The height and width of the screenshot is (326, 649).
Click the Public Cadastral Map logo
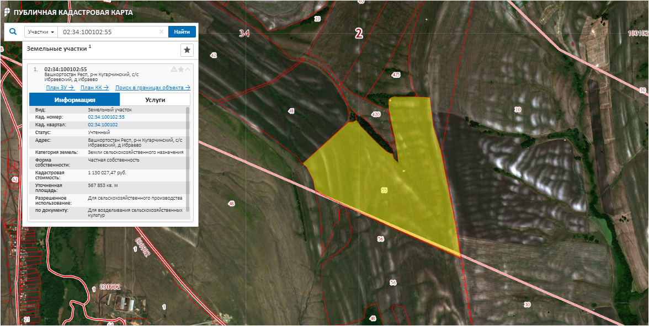pyautogui.click(x=7, y=12)
